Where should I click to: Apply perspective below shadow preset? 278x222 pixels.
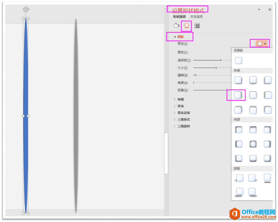click(x=267, y=178)
